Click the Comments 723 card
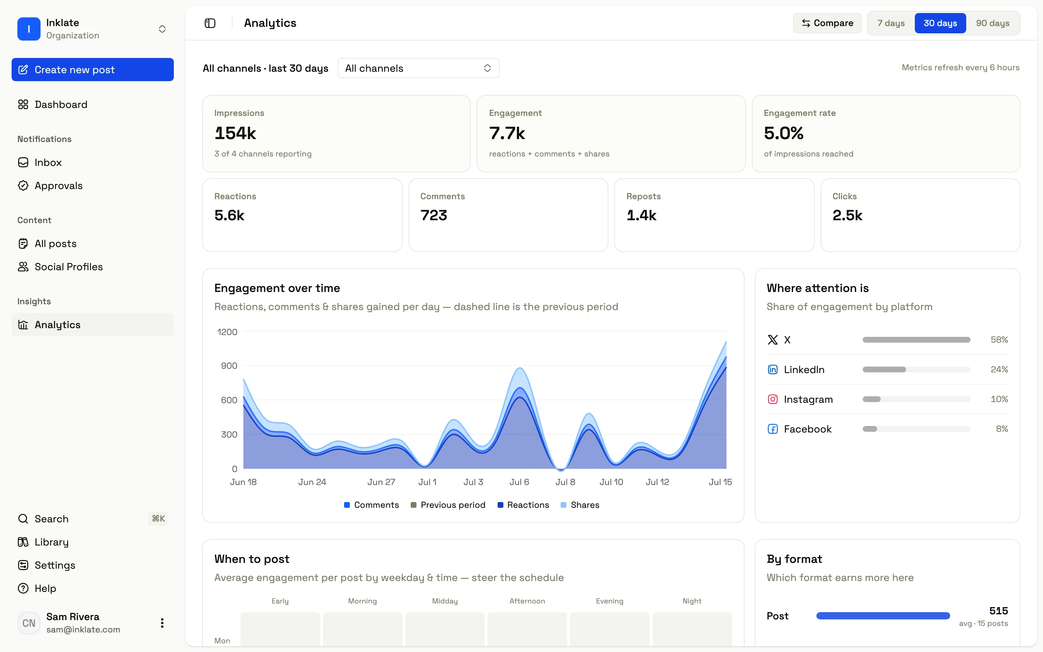The height and width of the screenshot is (652, 1043). [x=508, y=215]
